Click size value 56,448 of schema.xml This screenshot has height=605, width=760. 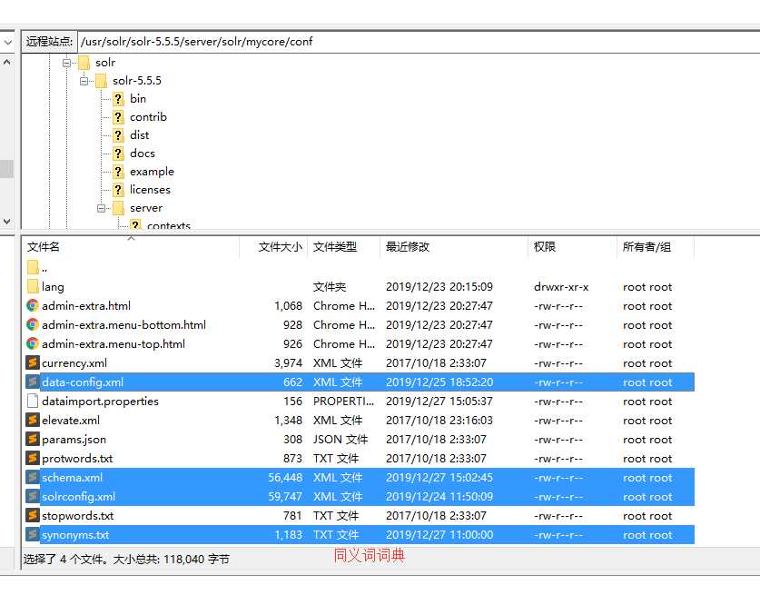(x=285, y=478)
